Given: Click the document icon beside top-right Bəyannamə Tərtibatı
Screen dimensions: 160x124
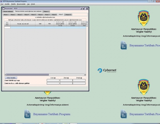Looking at the screenshot, I should [x=124, y=45].
